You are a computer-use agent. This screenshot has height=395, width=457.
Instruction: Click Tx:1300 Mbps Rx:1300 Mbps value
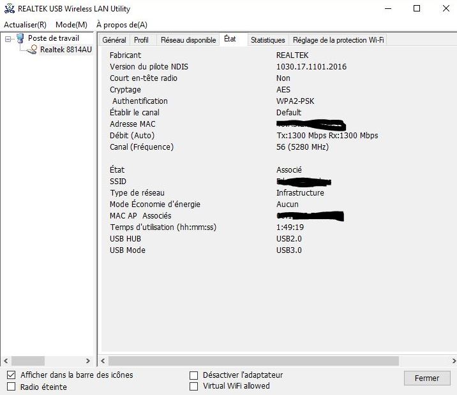327,136
